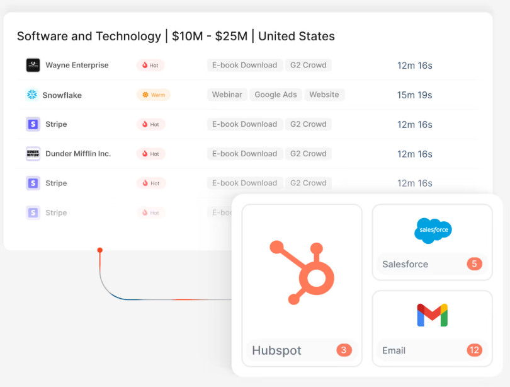The height and width of the screenshot is (387, 510).
Task: Open the Dunder Mifflin Inc. logo
Action: click(x=32, y=153)
